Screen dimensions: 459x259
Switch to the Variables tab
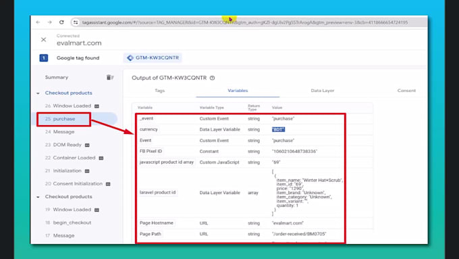[238, 91]
